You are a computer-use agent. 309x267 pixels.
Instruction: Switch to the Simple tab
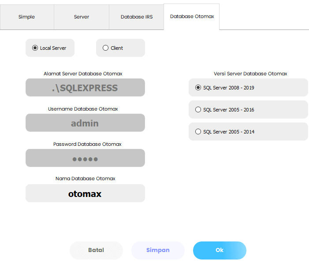pyautogui.click(x=26, y=17)
